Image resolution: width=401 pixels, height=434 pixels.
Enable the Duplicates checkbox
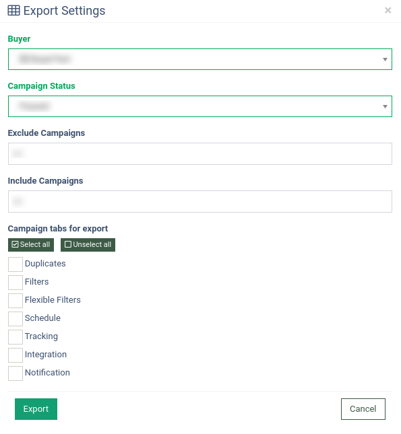(16, 264)
